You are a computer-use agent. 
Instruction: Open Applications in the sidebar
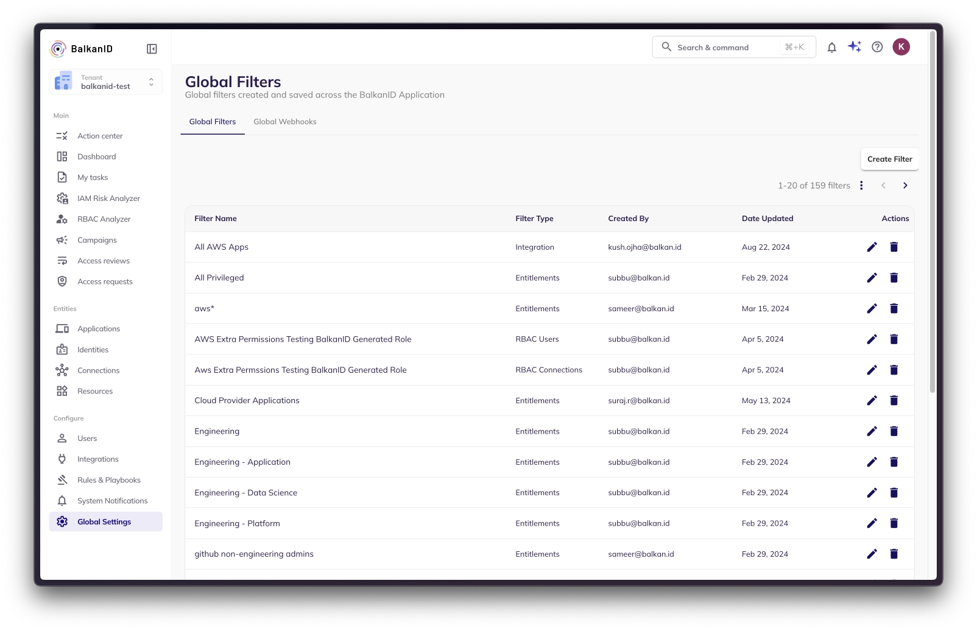106,329
